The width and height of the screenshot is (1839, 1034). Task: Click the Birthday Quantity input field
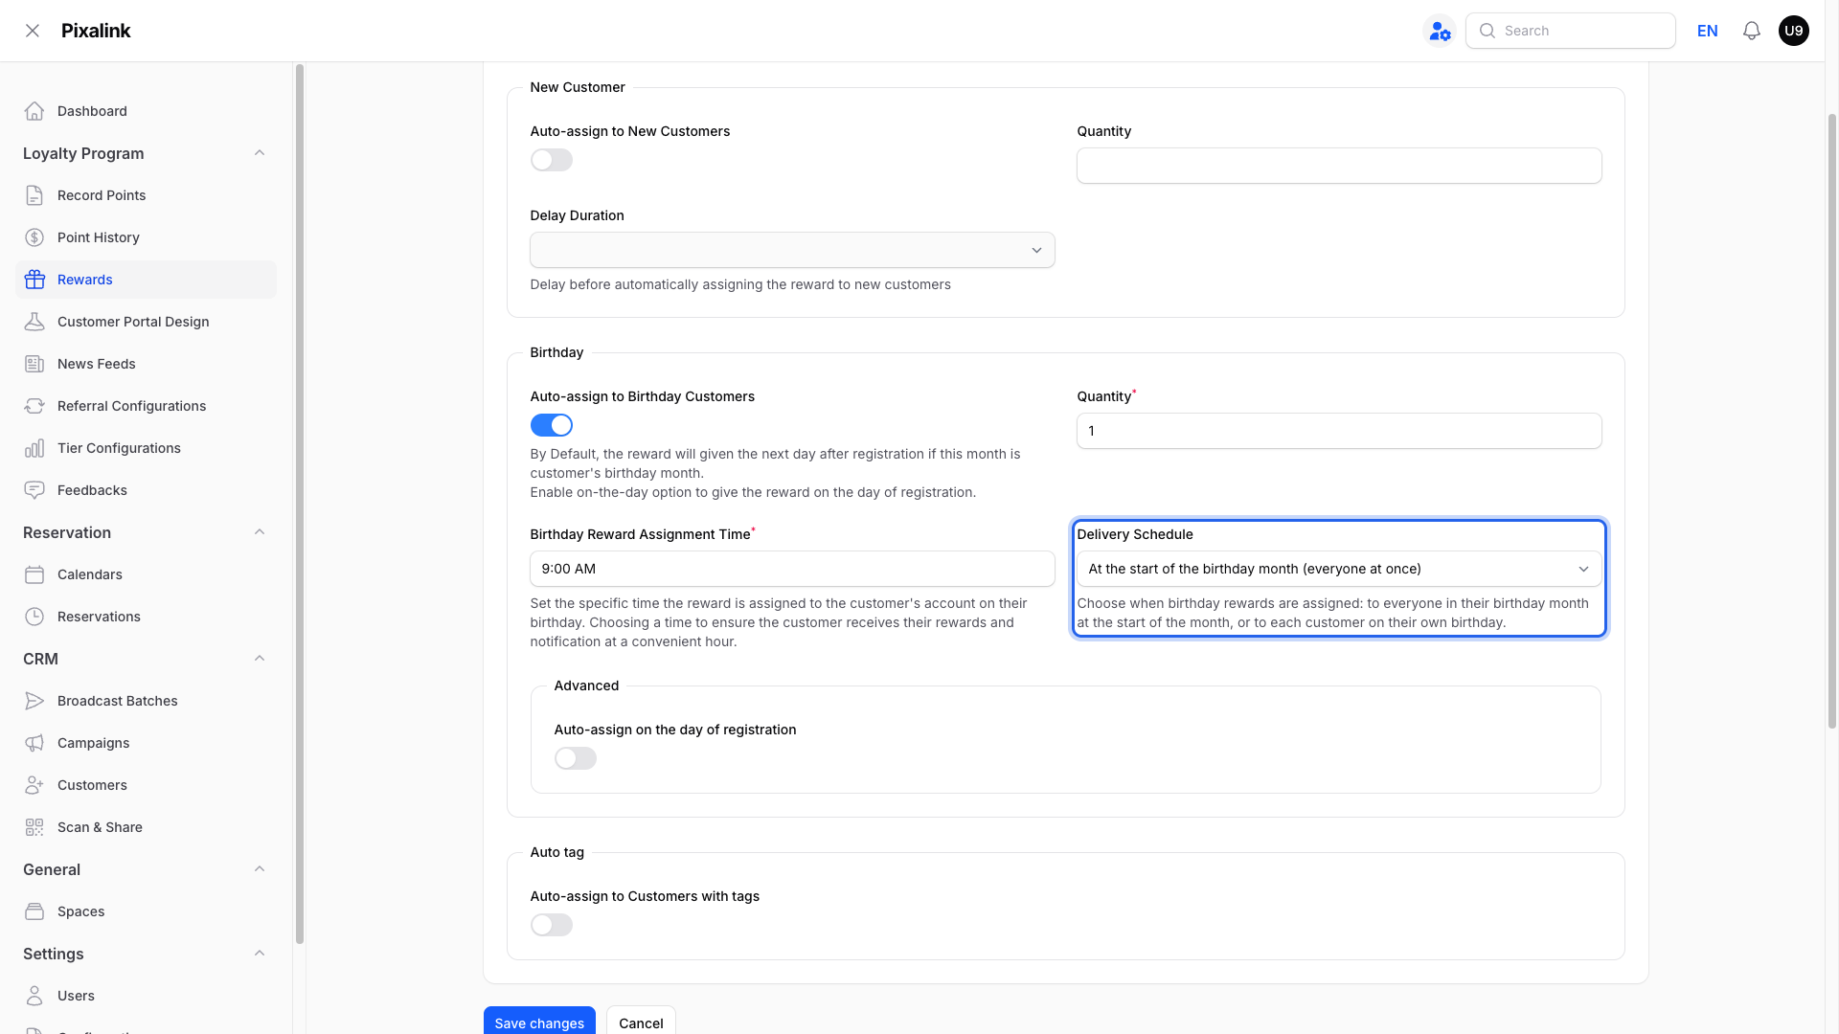(1339, 431)
